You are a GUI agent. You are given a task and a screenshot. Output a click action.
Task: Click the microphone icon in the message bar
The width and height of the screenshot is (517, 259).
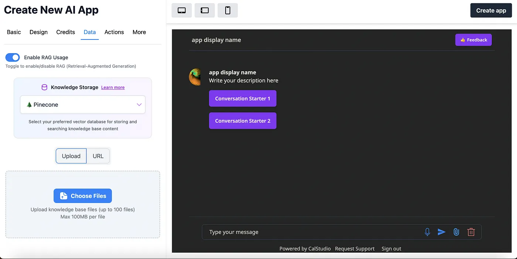(427, 232)
